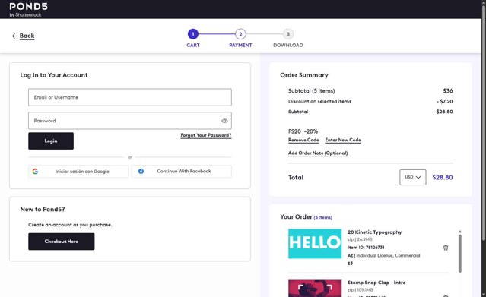Open Add Order Note (Optional)

point(318,153)
